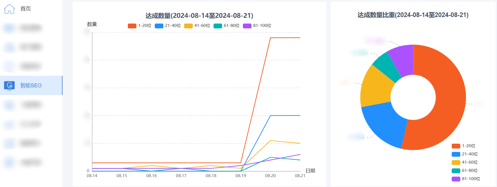Toggle 61-80位 in pie chart legend
The width and height of the screenshot is (497, 187).
tap(465, 171)
